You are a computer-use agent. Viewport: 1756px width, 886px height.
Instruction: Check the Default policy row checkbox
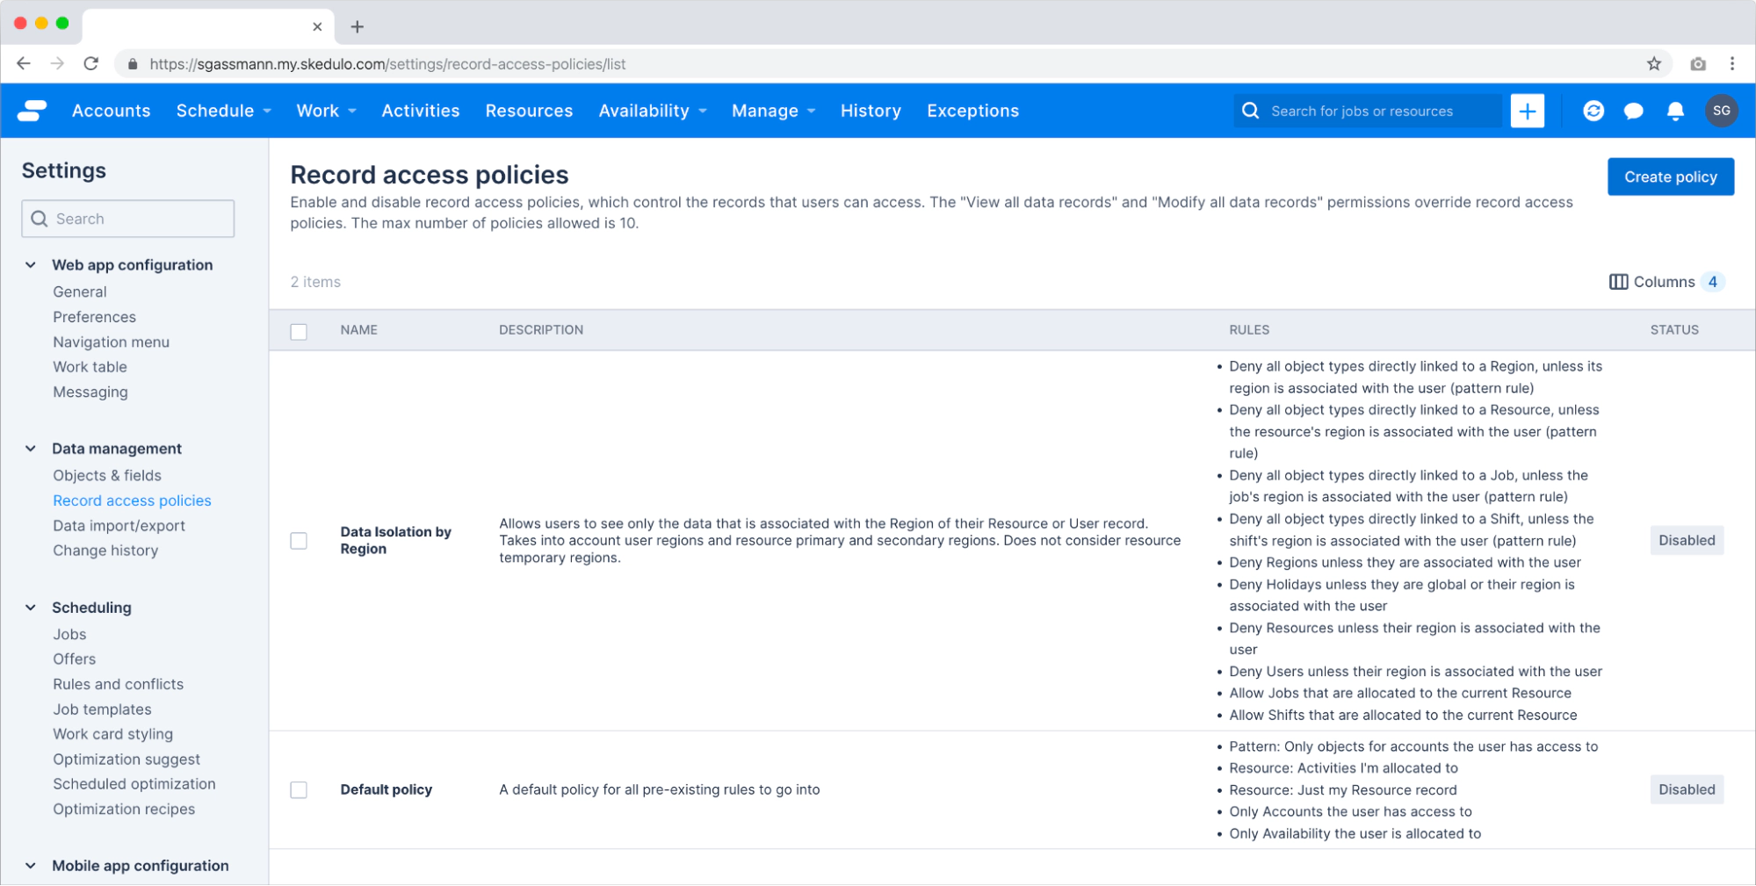tap(299, 790)
